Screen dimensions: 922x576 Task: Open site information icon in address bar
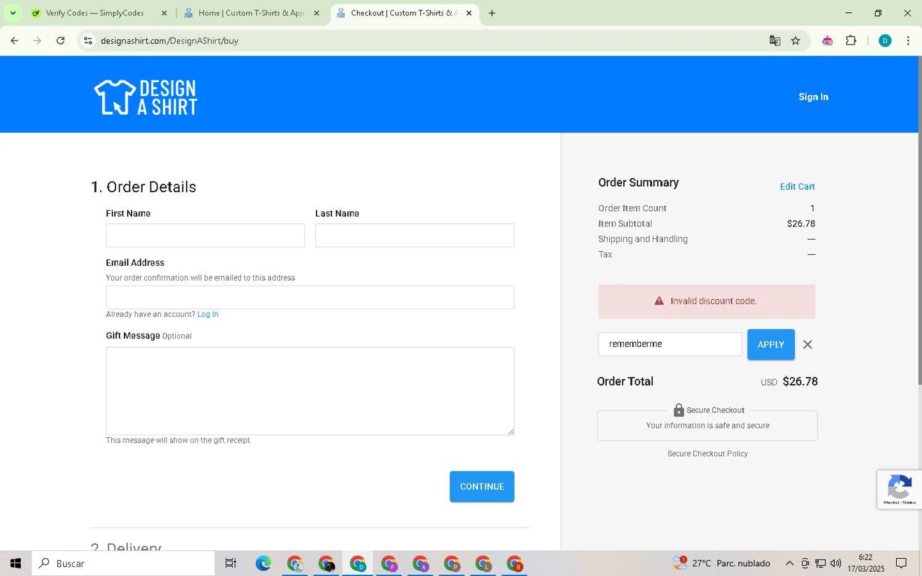click(88, 41)
